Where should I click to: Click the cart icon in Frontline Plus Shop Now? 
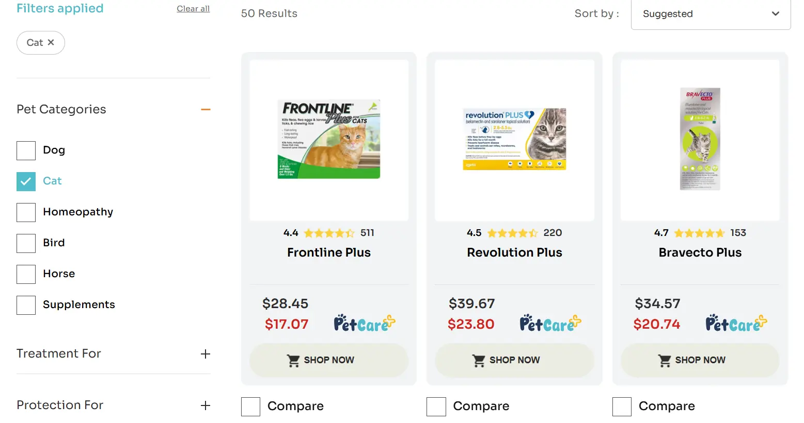(294, 360)
